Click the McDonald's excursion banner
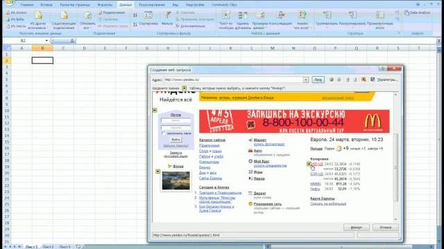This screenshot has height=249, width=444. click(294, 122)
